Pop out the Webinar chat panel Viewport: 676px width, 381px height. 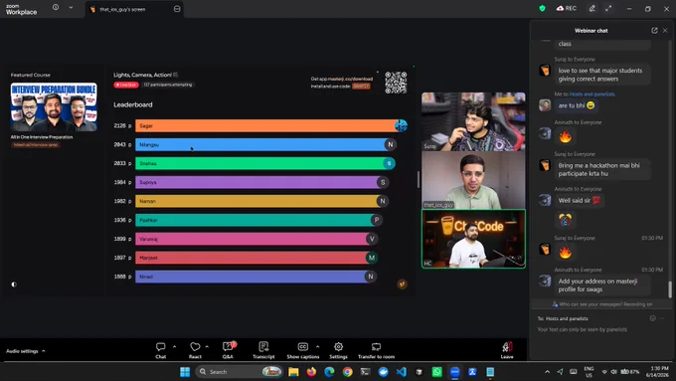(x=654, y=30)
